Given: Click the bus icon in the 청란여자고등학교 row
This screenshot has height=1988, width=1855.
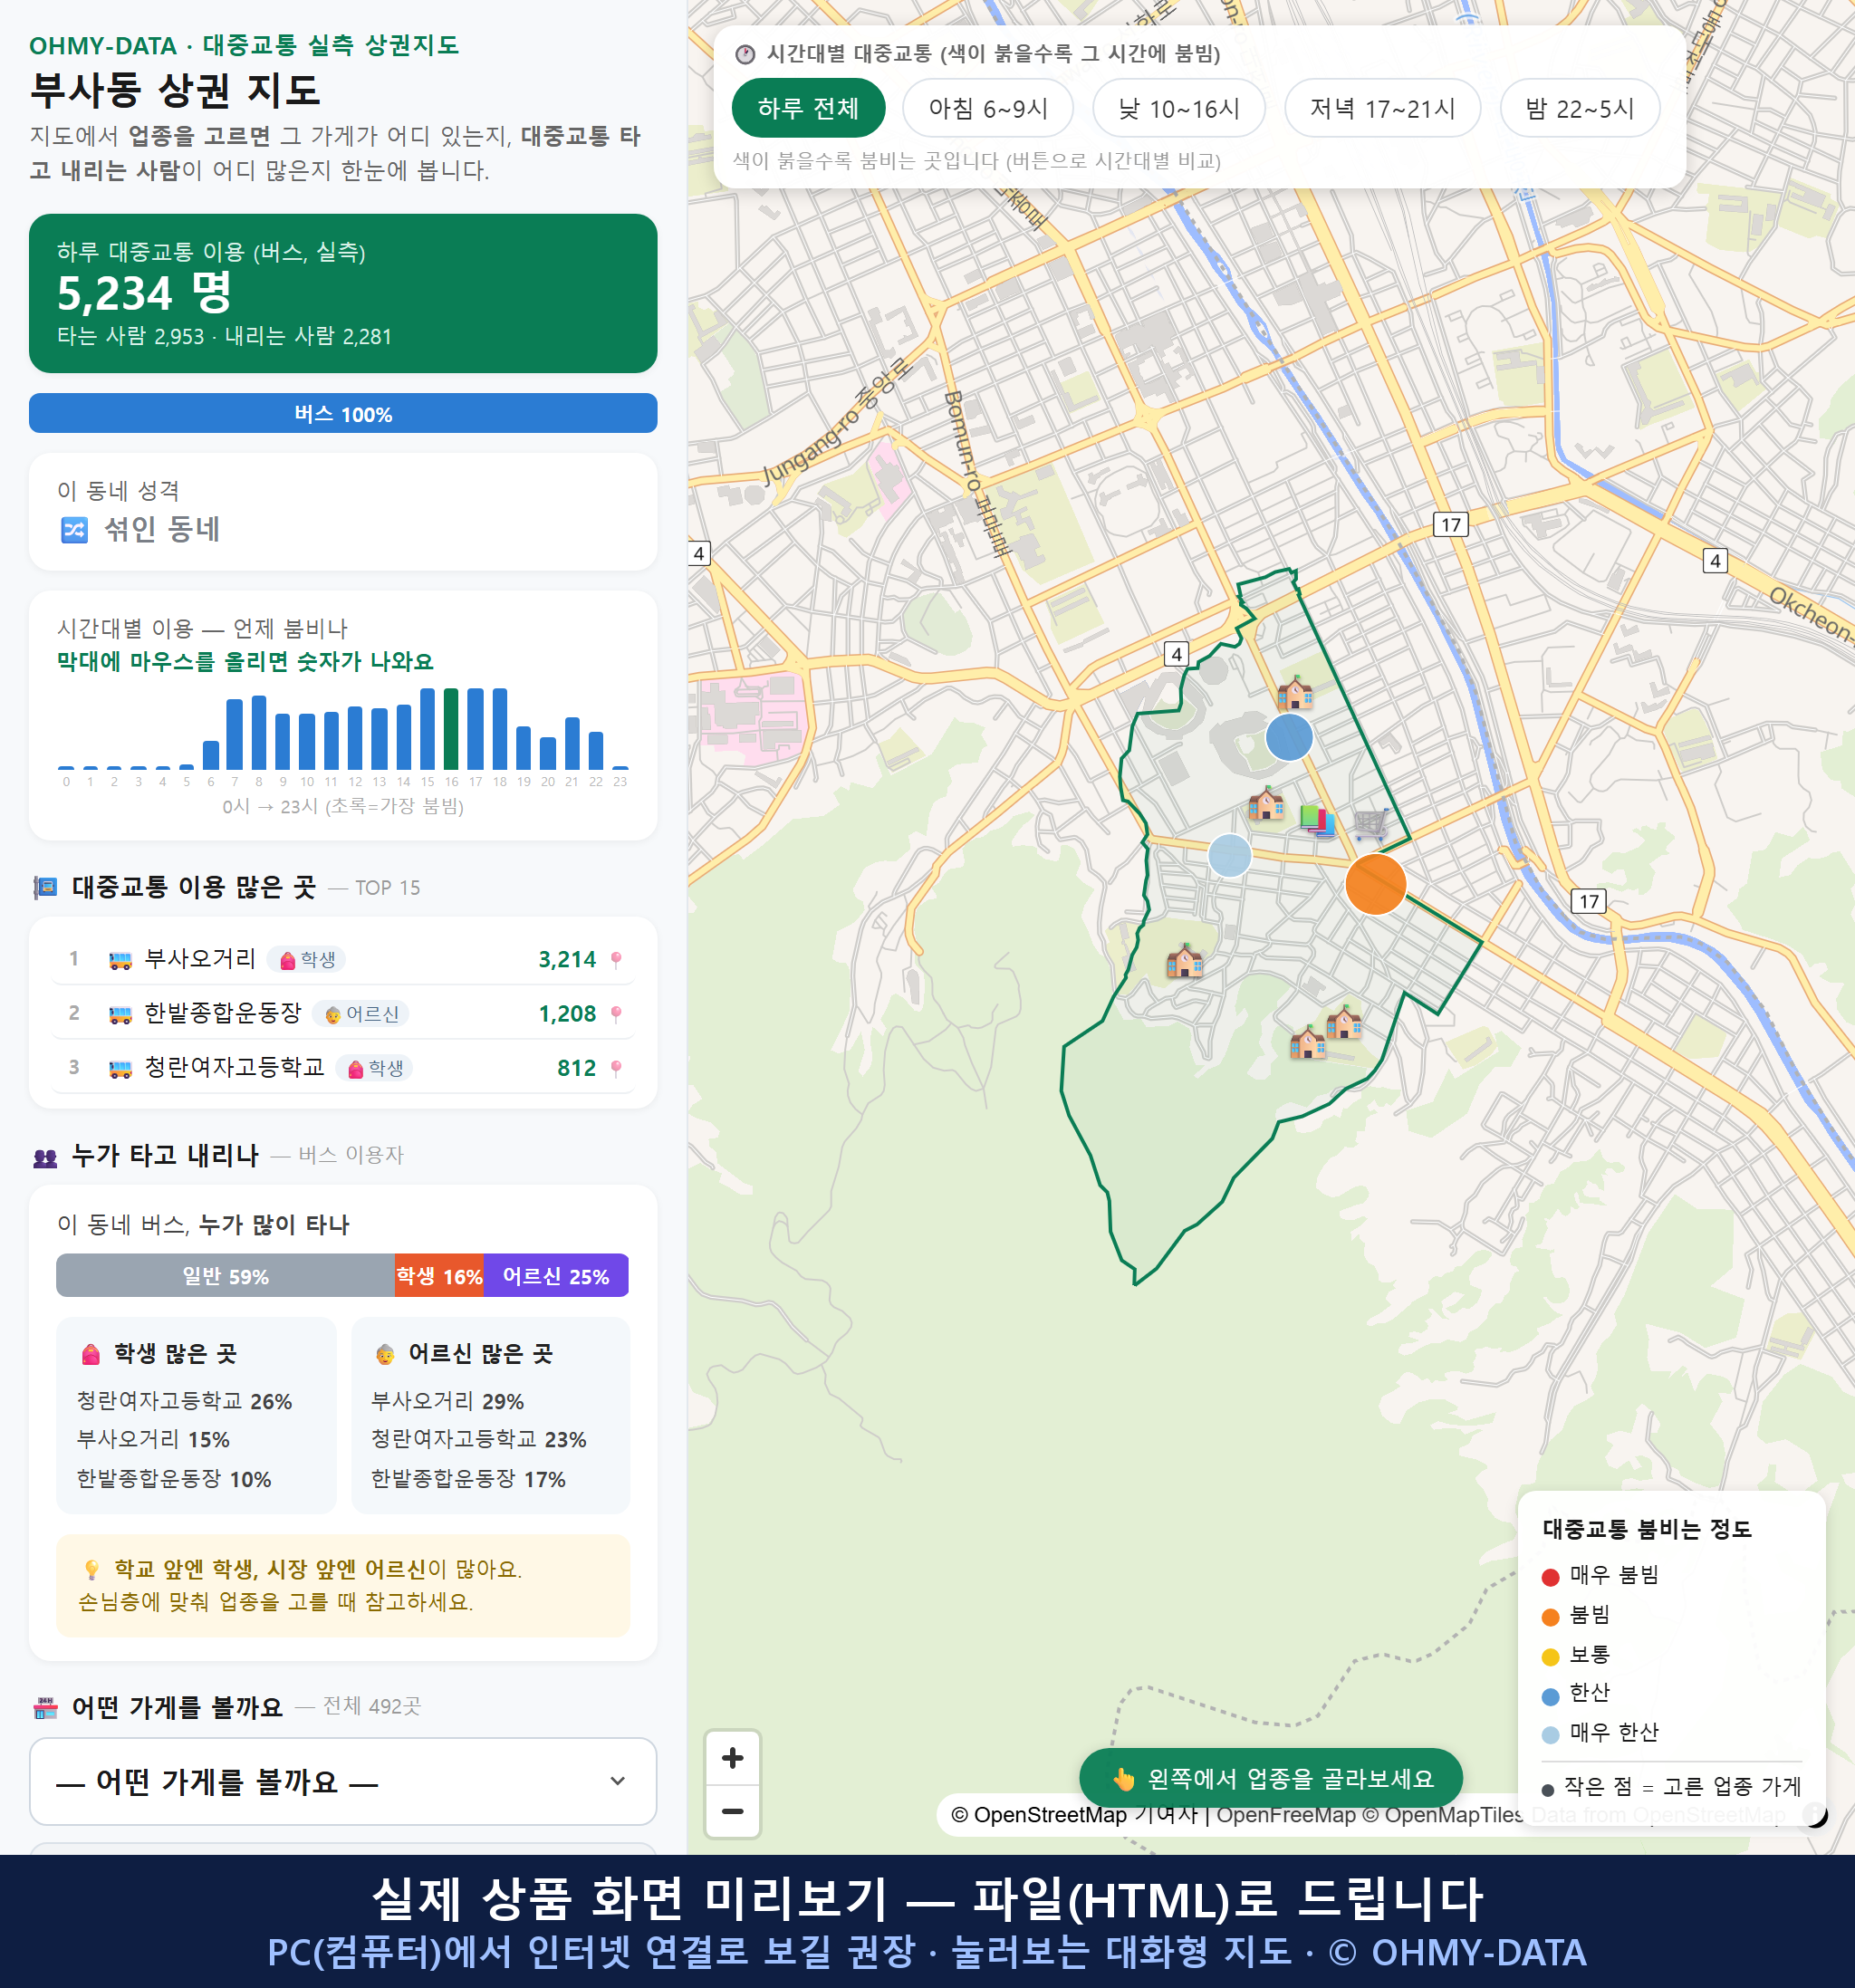Looking at the screenshot, I should (120, 1069).
